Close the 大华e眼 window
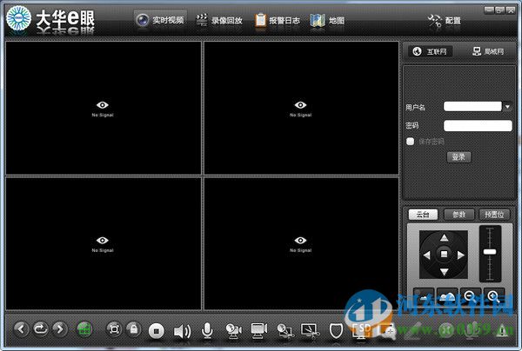Screen dimensions: 522x351 511,10
